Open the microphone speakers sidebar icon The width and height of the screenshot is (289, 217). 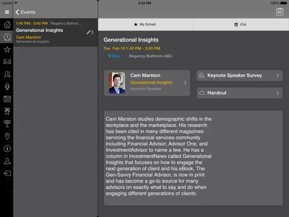click(7, 86)
